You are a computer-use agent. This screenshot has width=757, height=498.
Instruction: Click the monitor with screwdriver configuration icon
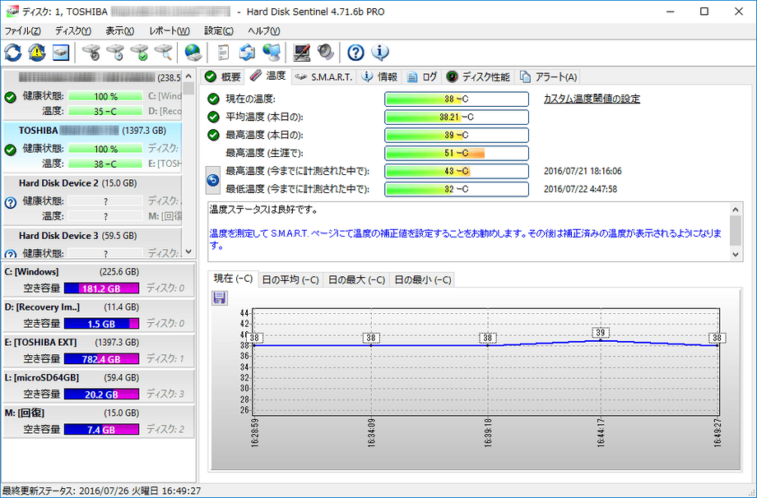coord(302,52)
